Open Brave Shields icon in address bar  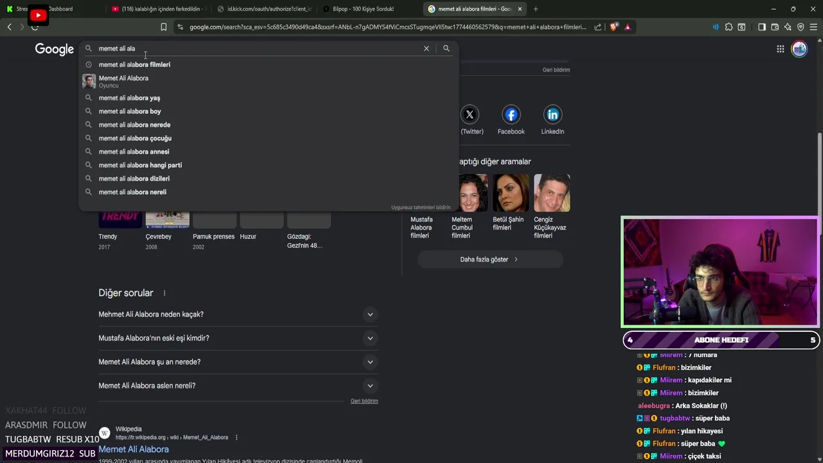point(613,27)
